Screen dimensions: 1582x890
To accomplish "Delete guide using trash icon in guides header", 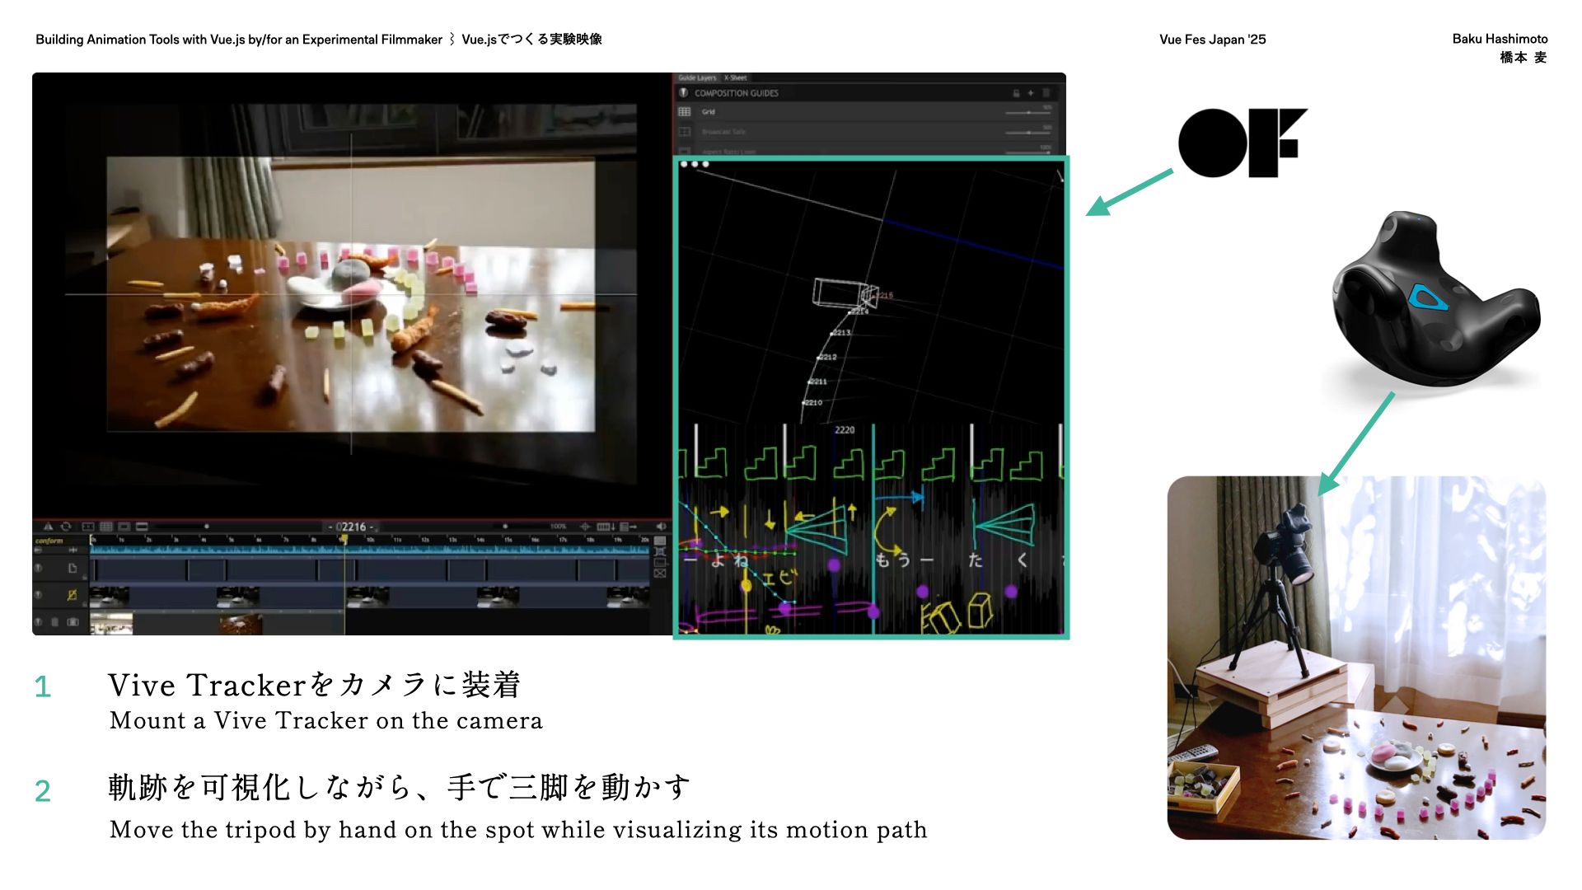I will tap(1046, 93).
